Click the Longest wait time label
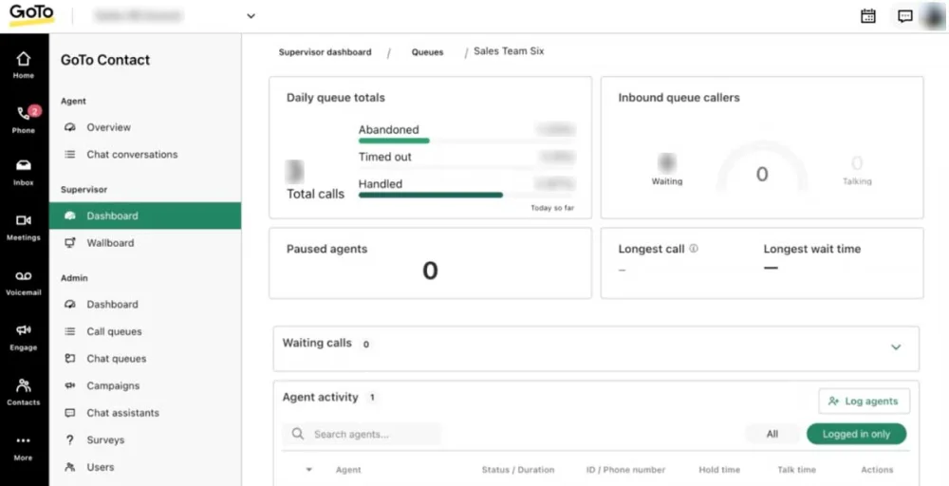Screen dimensions: 949x486 811,249
